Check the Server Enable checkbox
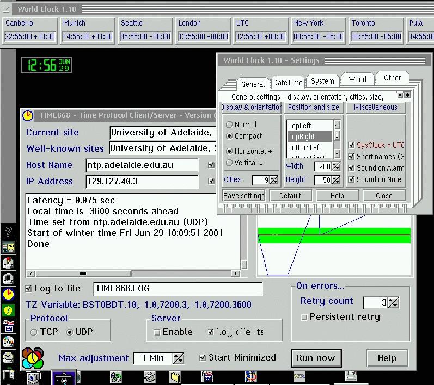Viewport: 434px width, 385px height. (x=157, y=332)
